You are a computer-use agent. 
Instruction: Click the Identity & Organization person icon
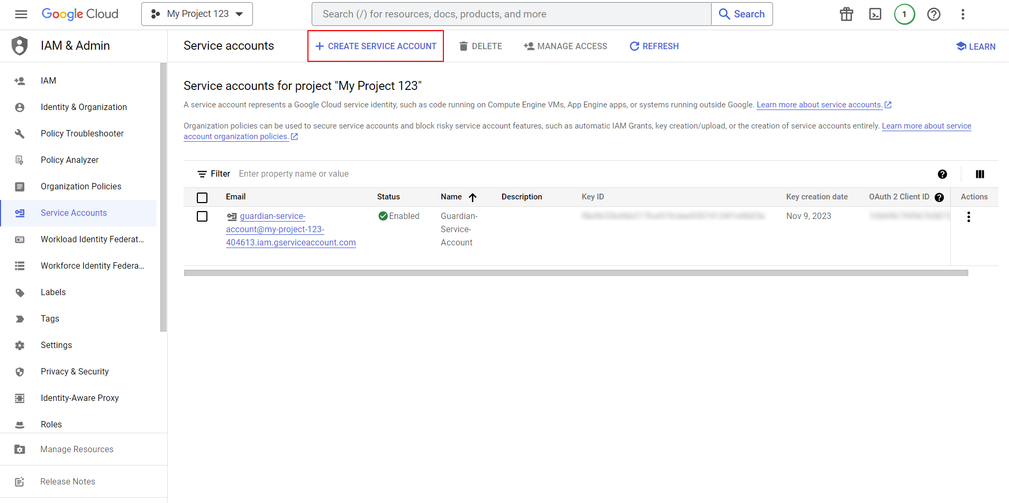point(20,107)
